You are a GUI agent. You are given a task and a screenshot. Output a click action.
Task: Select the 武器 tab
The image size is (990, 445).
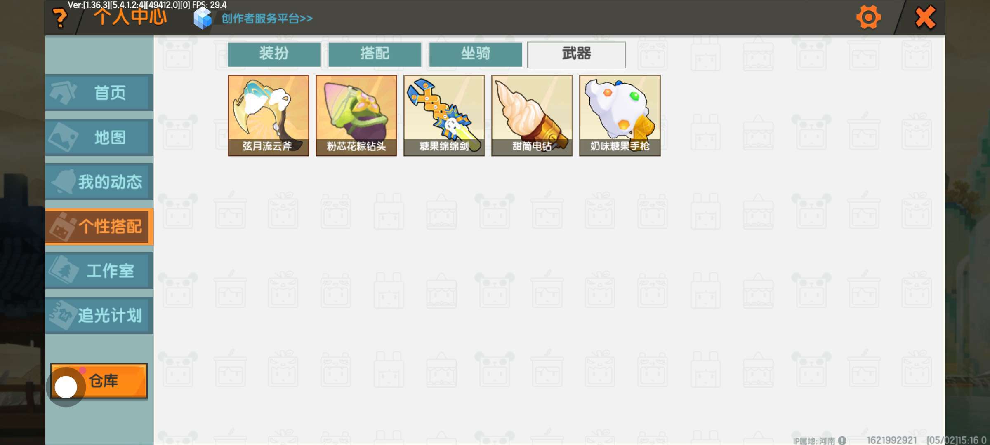576,54
